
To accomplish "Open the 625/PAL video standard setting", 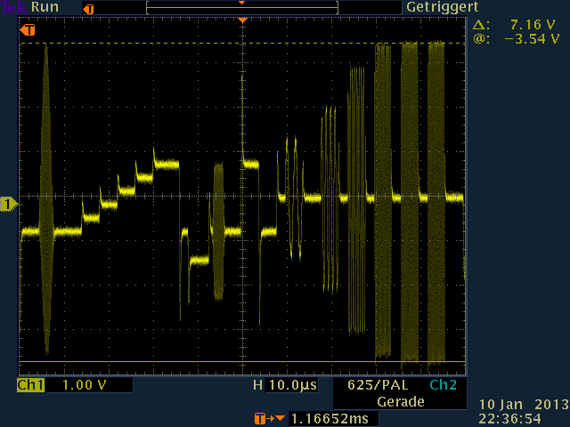I will pos(375,385).
